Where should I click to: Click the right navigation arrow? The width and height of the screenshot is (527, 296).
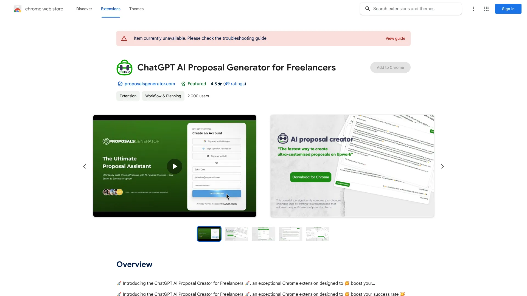click(x=442, y=166)
